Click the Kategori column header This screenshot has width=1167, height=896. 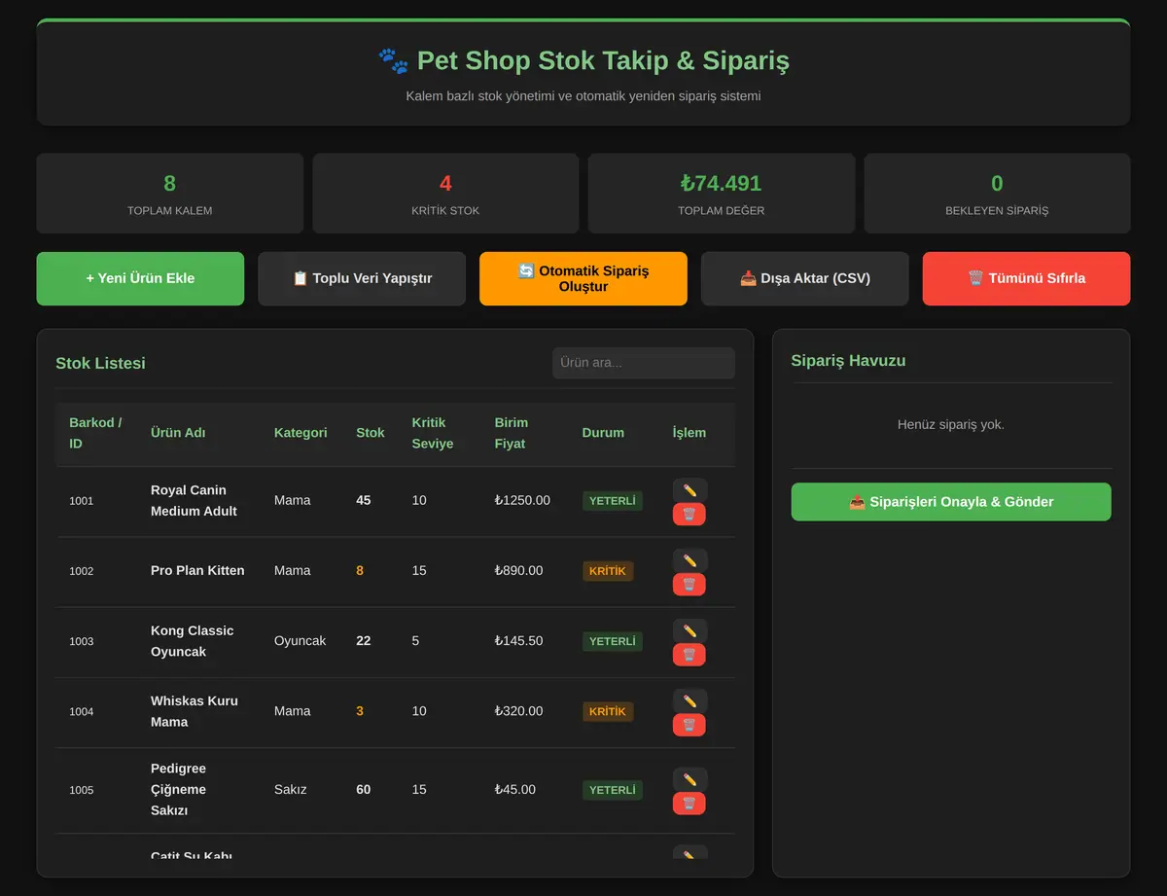click(301, 433)
